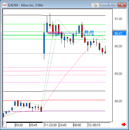This screenshot has width=129, height=130.
Task: Click the red scroll-right arrow
Action: [x=124, y=124]
